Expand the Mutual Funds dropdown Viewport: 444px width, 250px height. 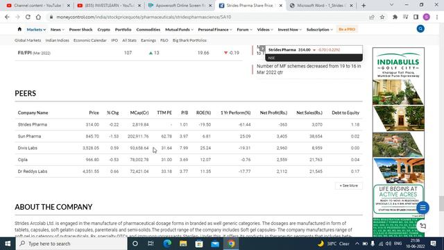tap(179, 29)
